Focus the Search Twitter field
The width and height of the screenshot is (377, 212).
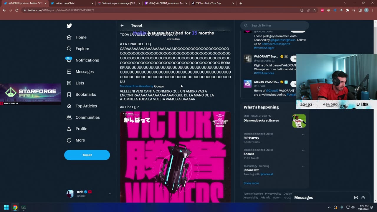pyautogui.click(x=275, y=25)
